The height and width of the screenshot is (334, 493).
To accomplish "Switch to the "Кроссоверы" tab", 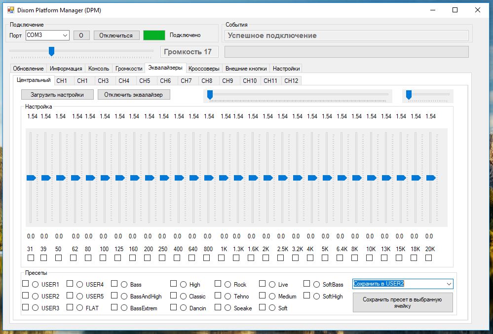I will pos(204,68).
